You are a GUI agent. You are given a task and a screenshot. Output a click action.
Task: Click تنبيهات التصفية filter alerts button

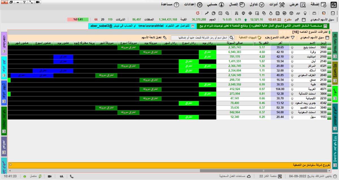point(250,38)
